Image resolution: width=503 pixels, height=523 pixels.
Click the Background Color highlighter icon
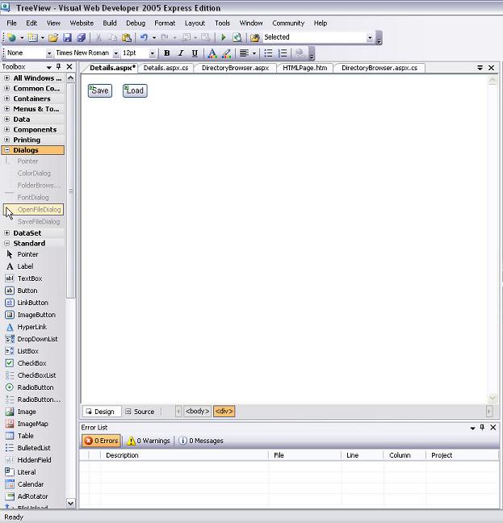tap(227, 53)
